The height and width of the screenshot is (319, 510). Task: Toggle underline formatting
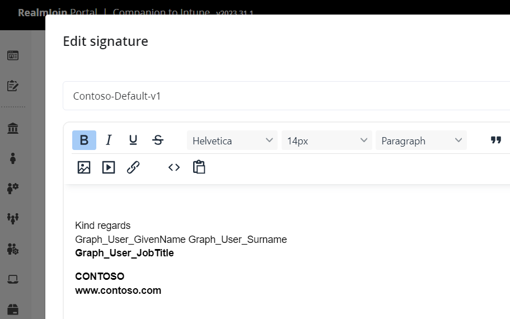coord(133,140)
